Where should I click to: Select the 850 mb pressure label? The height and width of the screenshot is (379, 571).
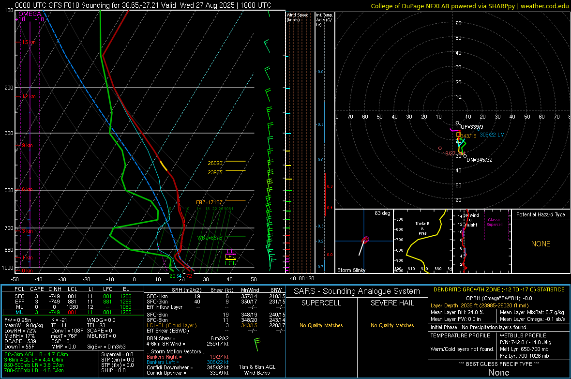(9, 250)
